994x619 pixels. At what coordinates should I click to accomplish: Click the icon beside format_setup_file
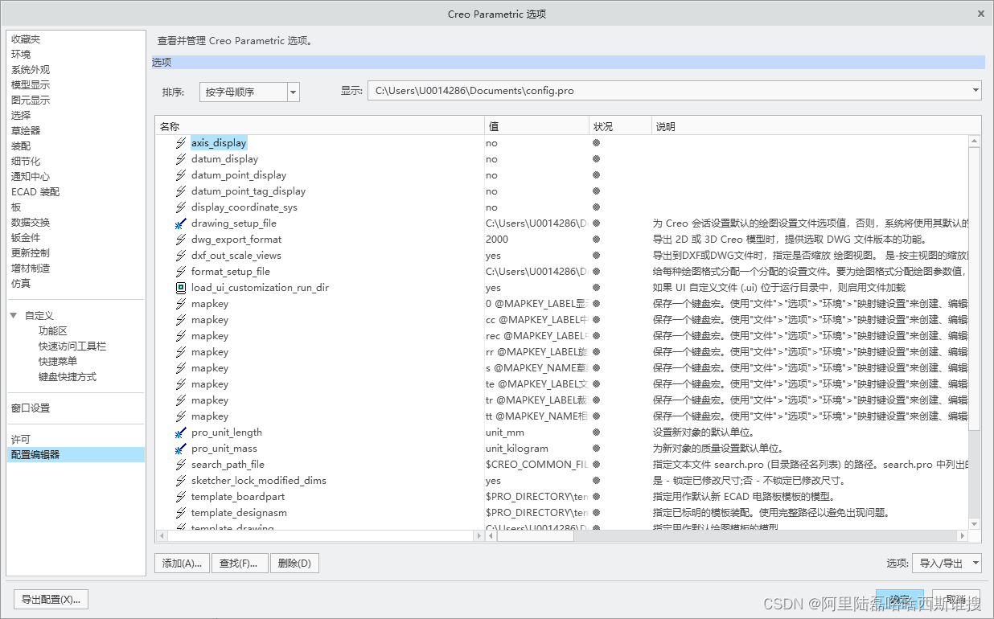pyautogui.click(x=181, y=272)
